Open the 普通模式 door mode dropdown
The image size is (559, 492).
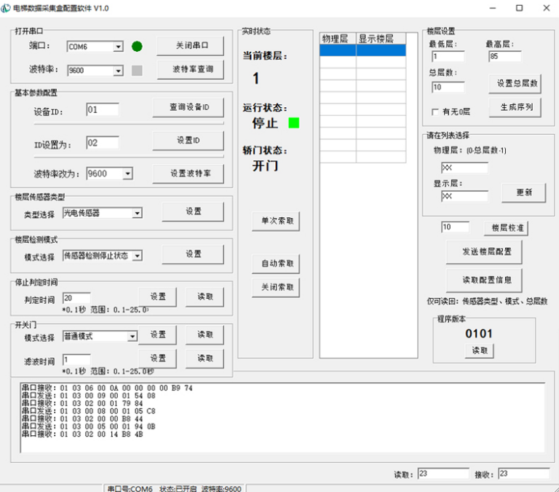pos(132,336)
